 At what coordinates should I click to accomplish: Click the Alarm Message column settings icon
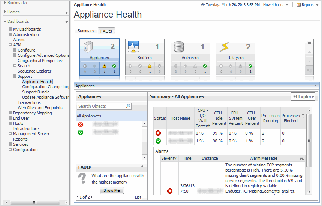pos(302,159)
